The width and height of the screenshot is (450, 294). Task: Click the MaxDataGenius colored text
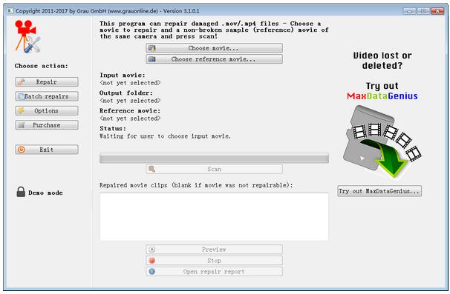(382, 96)
